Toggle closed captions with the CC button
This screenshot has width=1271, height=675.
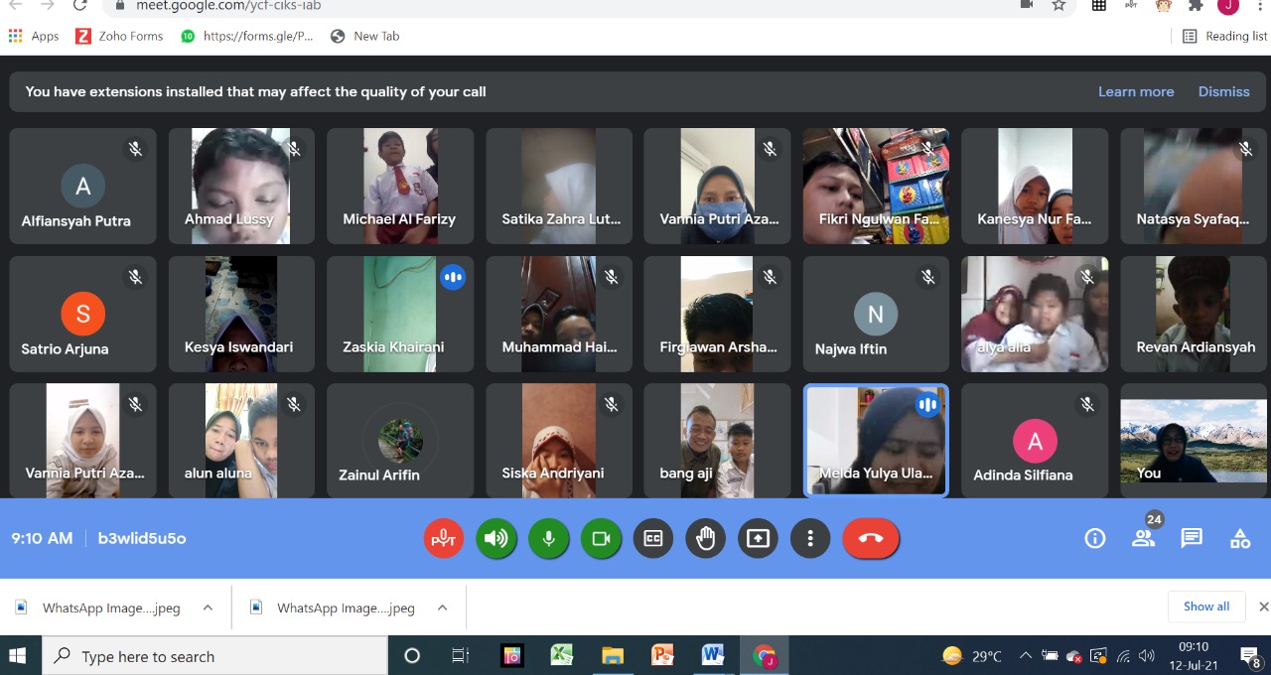pyautogui.click(x=653, y=539)
